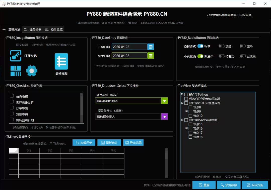Click the key icon 打开资料 image button
The height and width of the screenshot is (190, 271).
tap(16, 56)
